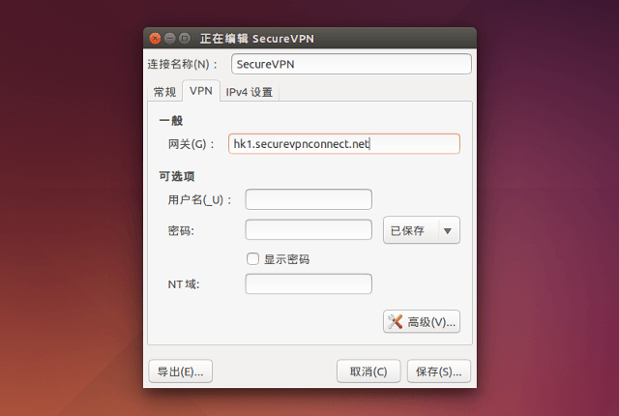Click the 网关 gateway address field

(344, 144)
